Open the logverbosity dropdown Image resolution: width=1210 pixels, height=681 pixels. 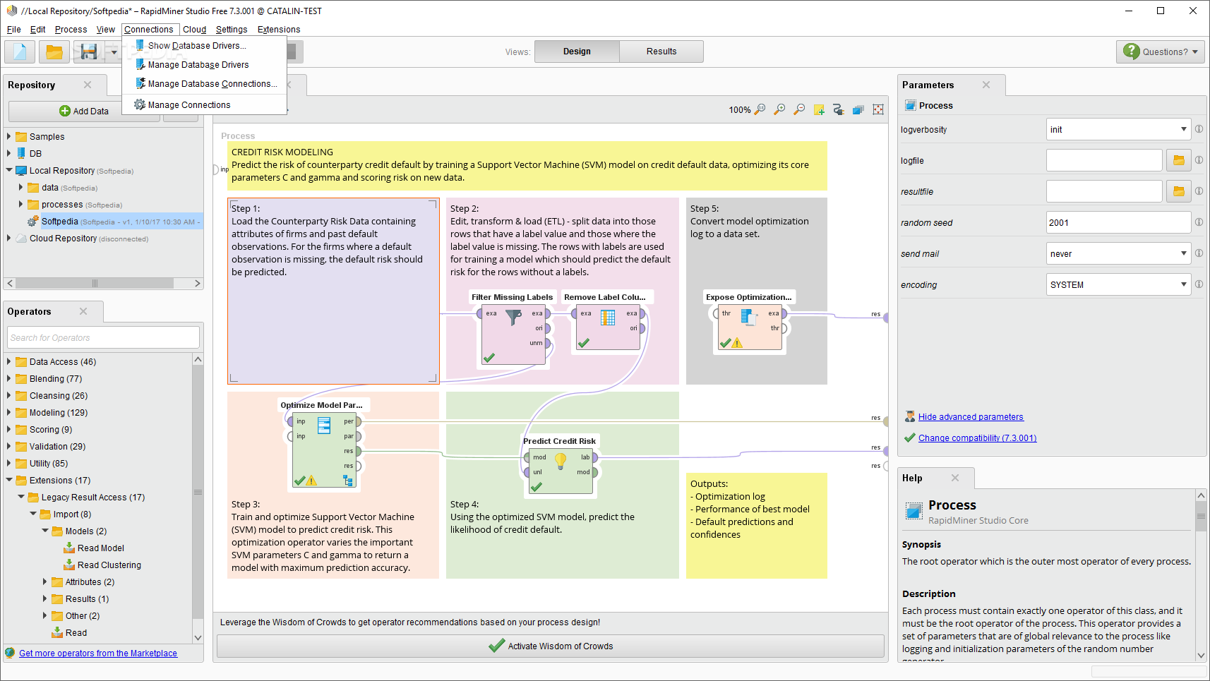(x=1119, y=129)
